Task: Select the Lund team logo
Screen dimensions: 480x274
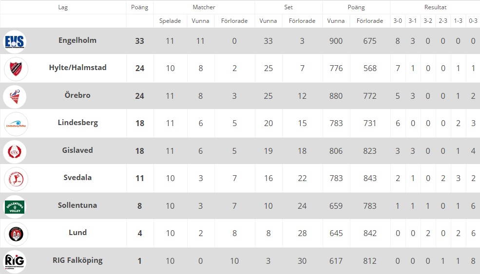Action: tap(16, 234)
